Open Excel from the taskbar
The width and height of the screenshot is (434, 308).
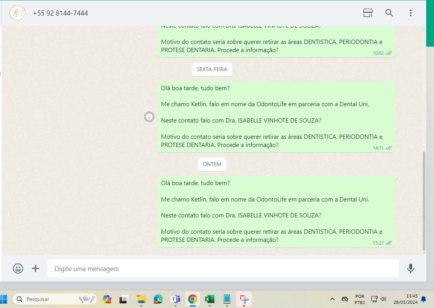tap(209, 299)
